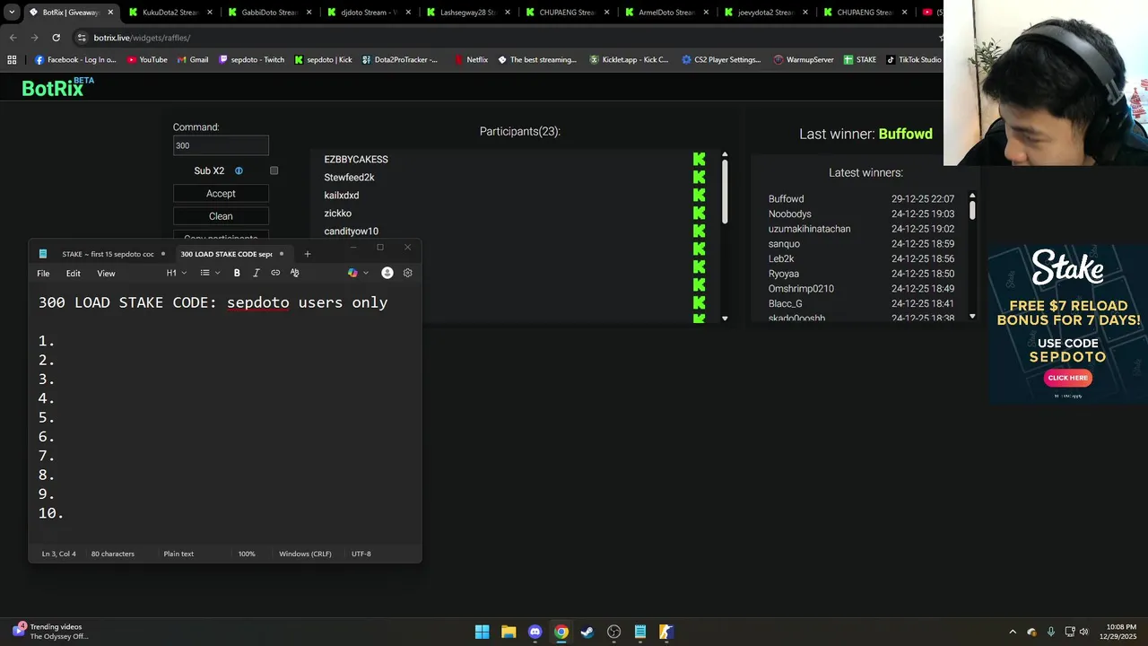Screen dimensions: 1148x646
Task: Switch to Notepad in the taskbar
Action: point(639,632)
